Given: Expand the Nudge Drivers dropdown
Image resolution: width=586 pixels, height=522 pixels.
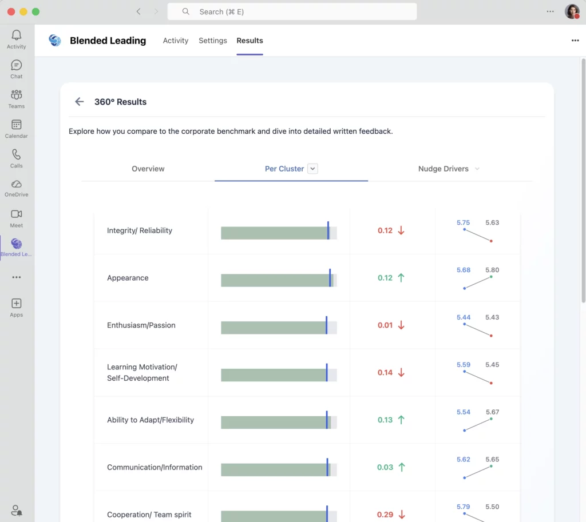Looking at the screenshot, I should pyautogui.click(x=477, y=169).
